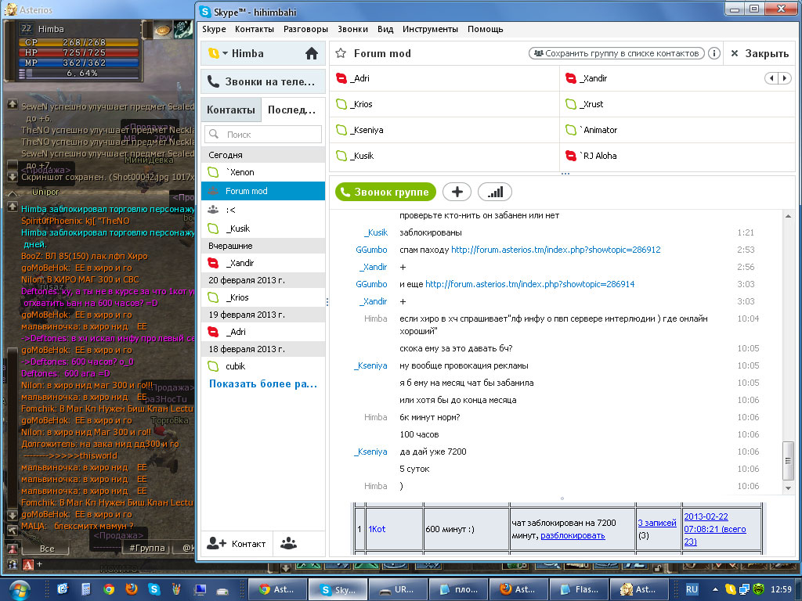
Task: Select participant `RJ Aloha in group header
Action: pyautogui.click(x=677, y=156)
